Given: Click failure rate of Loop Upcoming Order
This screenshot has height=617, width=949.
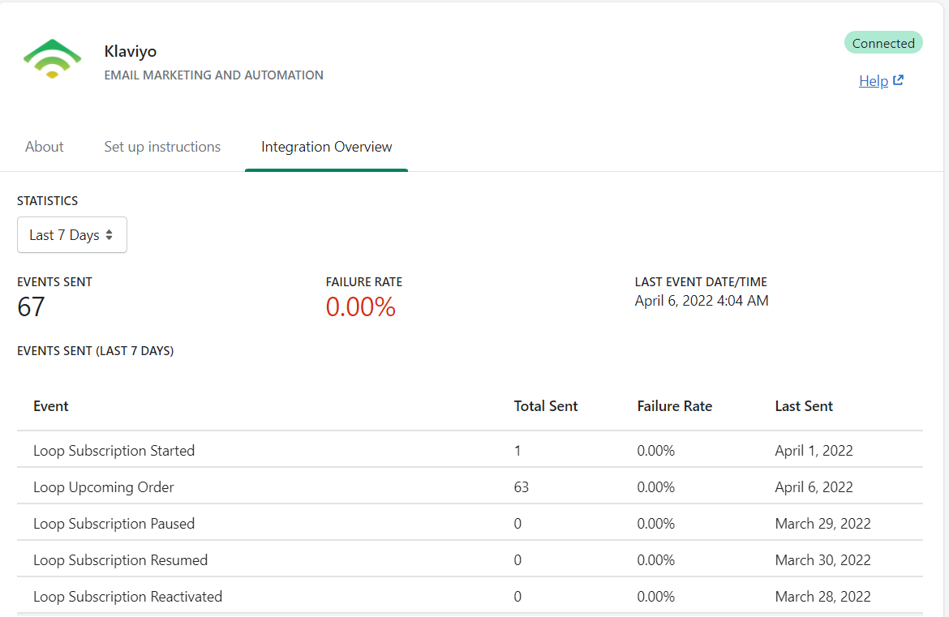Looking at the screenshot, I should pos(655,487).
